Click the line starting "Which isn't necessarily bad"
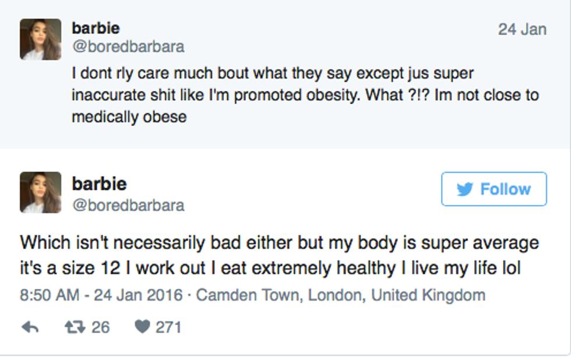 (x=280, y=242)
